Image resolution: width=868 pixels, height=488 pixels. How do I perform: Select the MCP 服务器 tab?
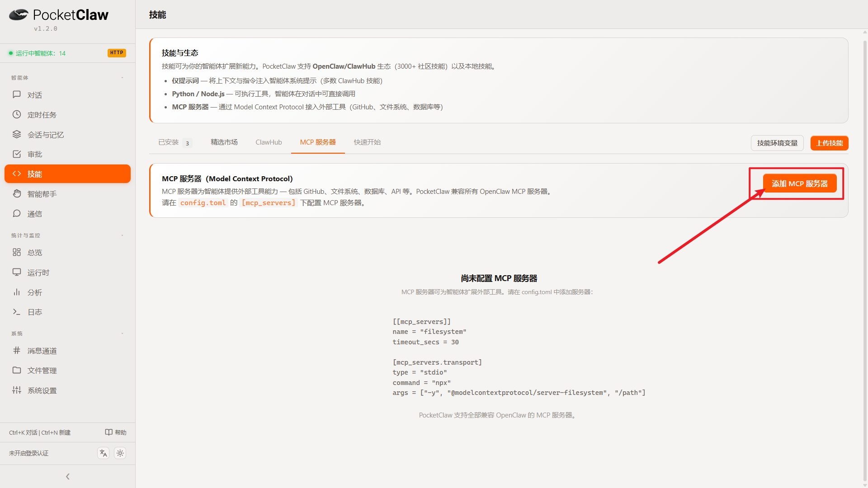(x=318, y=142)
